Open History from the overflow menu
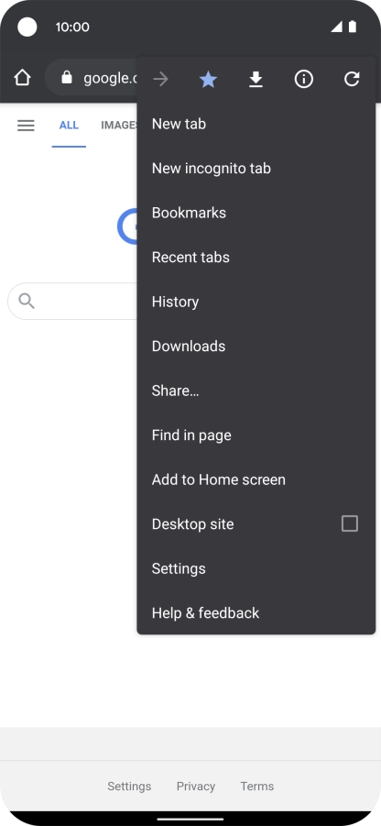Viewport: 381px width, 826px height. coord(256,302)
